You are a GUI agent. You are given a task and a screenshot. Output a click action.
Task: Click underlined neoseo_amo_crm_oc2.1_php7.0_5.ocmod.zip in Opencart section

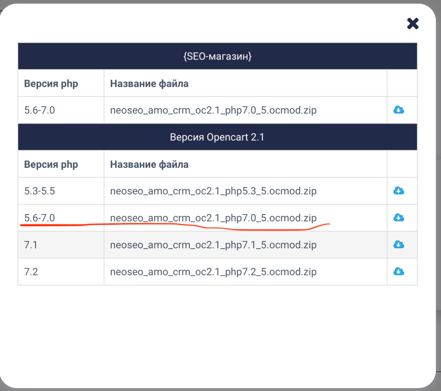(213, 218)
